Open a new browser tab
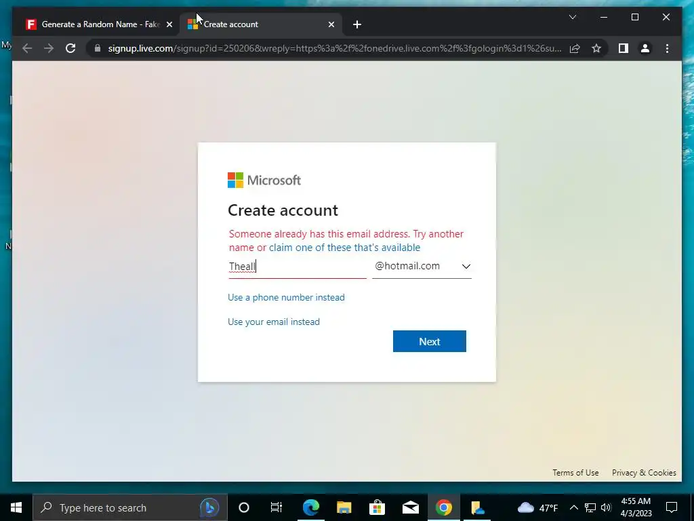This screenshot has width=694, height=521. coord(356,24)
